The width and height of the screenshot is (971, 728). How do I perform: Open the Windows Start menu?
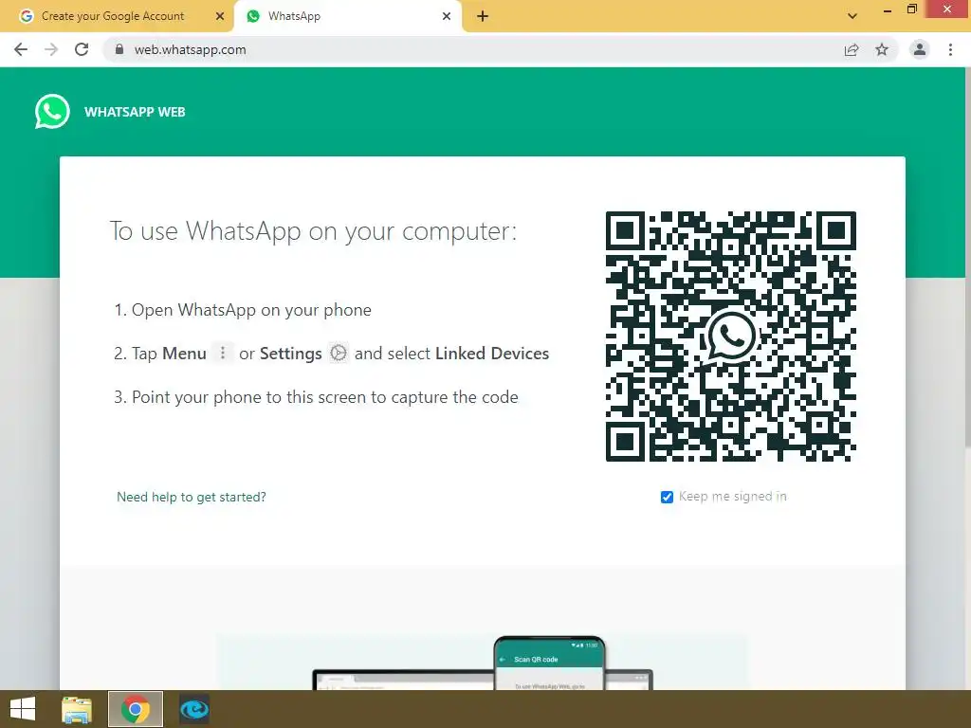23,709
